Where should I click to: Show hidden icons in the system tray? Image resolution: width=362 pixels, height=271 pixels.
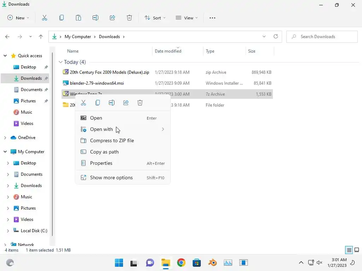(x=301, y=263)
